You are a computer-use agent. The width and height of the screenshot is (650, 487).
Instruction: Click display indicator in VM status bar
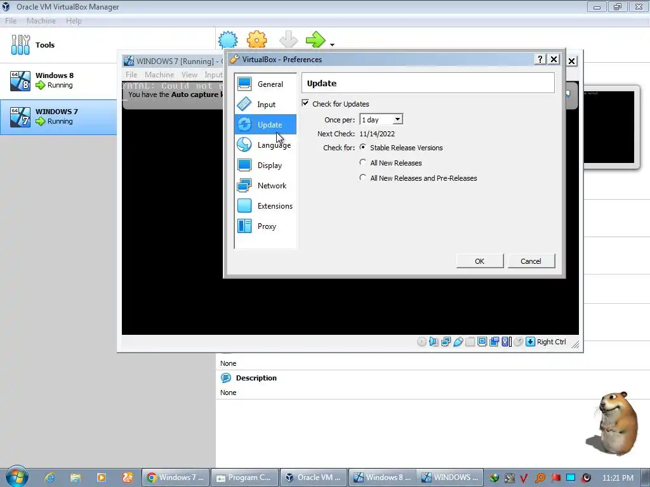482,342
